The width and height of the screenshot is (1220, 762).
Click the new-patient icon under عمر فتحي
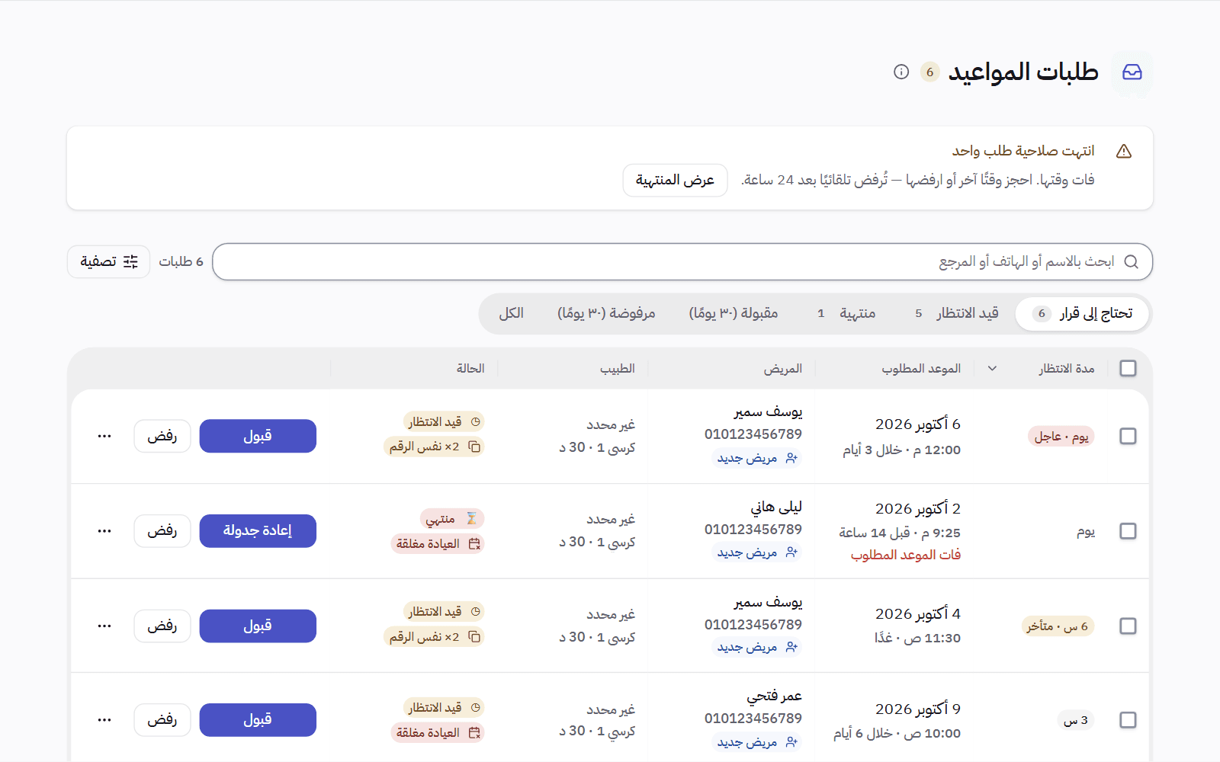(791, 742)
